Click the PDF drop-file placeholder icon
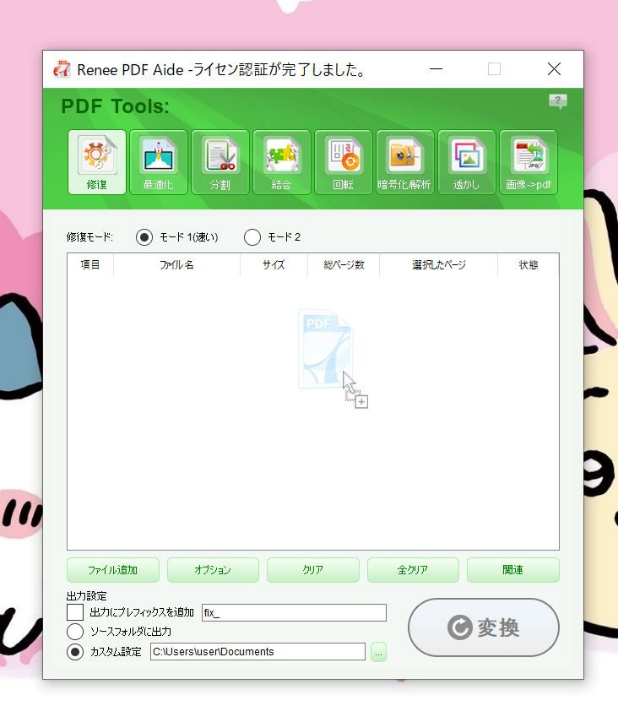Image resolution: width=618 pixels, height=706 pixels. click(332, 358)
